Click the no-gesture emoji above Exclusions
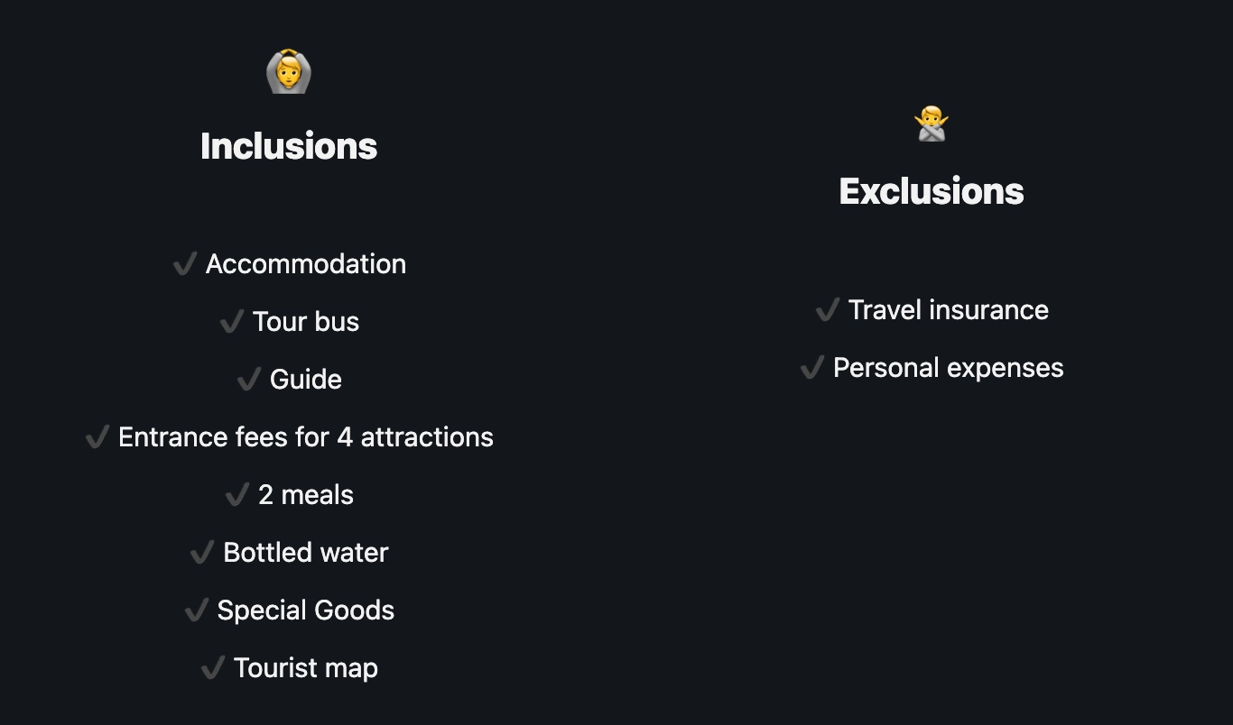This screenshot has height=725, width=1233. [x=932, y=124]
